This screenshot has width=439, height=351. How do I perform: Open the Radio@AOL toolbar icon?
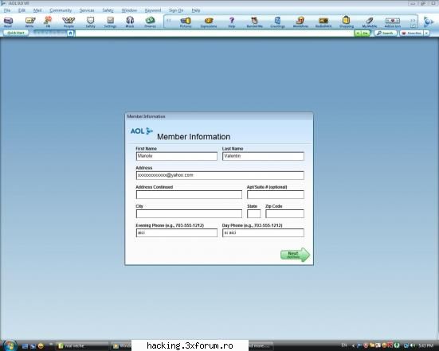click(x=323, y=22)
